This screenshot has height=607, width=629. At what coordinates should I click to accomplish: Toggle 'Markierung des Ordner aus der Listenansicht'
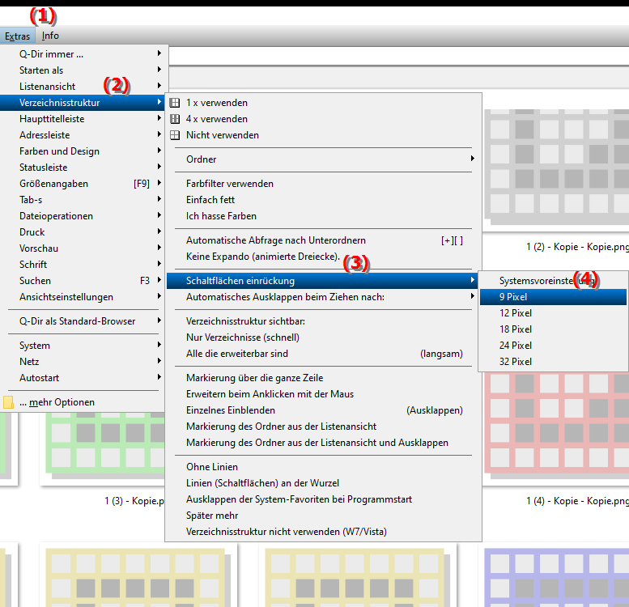click(323, 427)
